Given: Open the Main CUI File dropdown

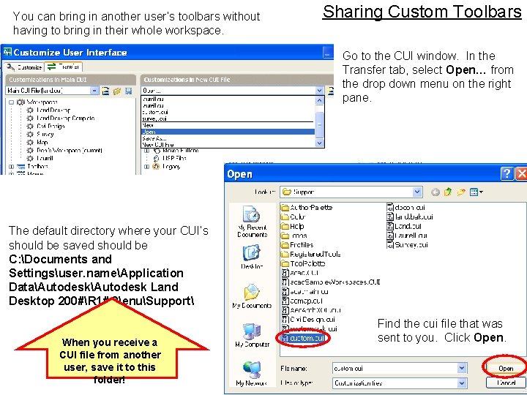Looking at the screenshot, I should point(94,91).
